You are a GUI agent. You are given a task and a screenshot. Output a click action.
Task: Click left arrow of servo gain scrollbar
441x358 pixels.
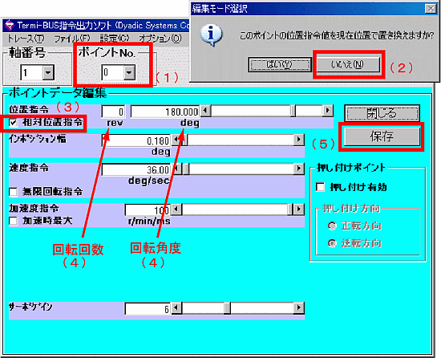pyautogui.click(x=176, y=308)
